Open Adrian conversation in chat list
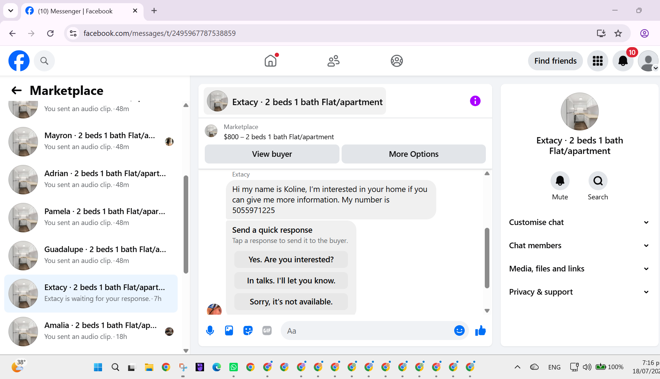The height and width of the screenshot is (379, 660). click(91, 179)
